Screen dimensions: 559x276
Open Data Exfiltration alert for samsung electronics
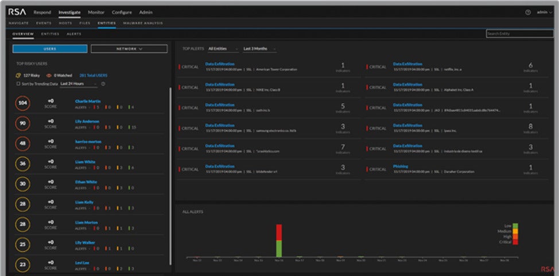coord(220,126)
